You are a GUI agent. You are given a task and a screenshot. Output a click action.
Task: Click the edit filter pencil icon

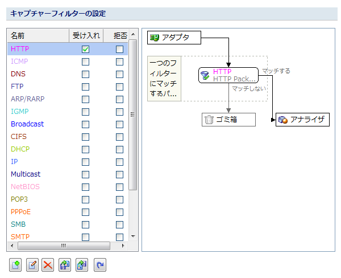pyautogui.click(x=32, y=265)
